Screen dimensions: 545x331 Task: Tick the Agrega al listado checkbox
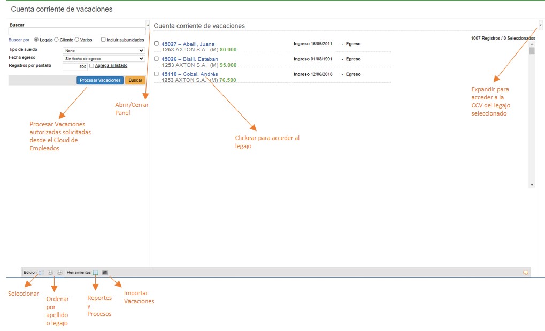coord(91,66)
